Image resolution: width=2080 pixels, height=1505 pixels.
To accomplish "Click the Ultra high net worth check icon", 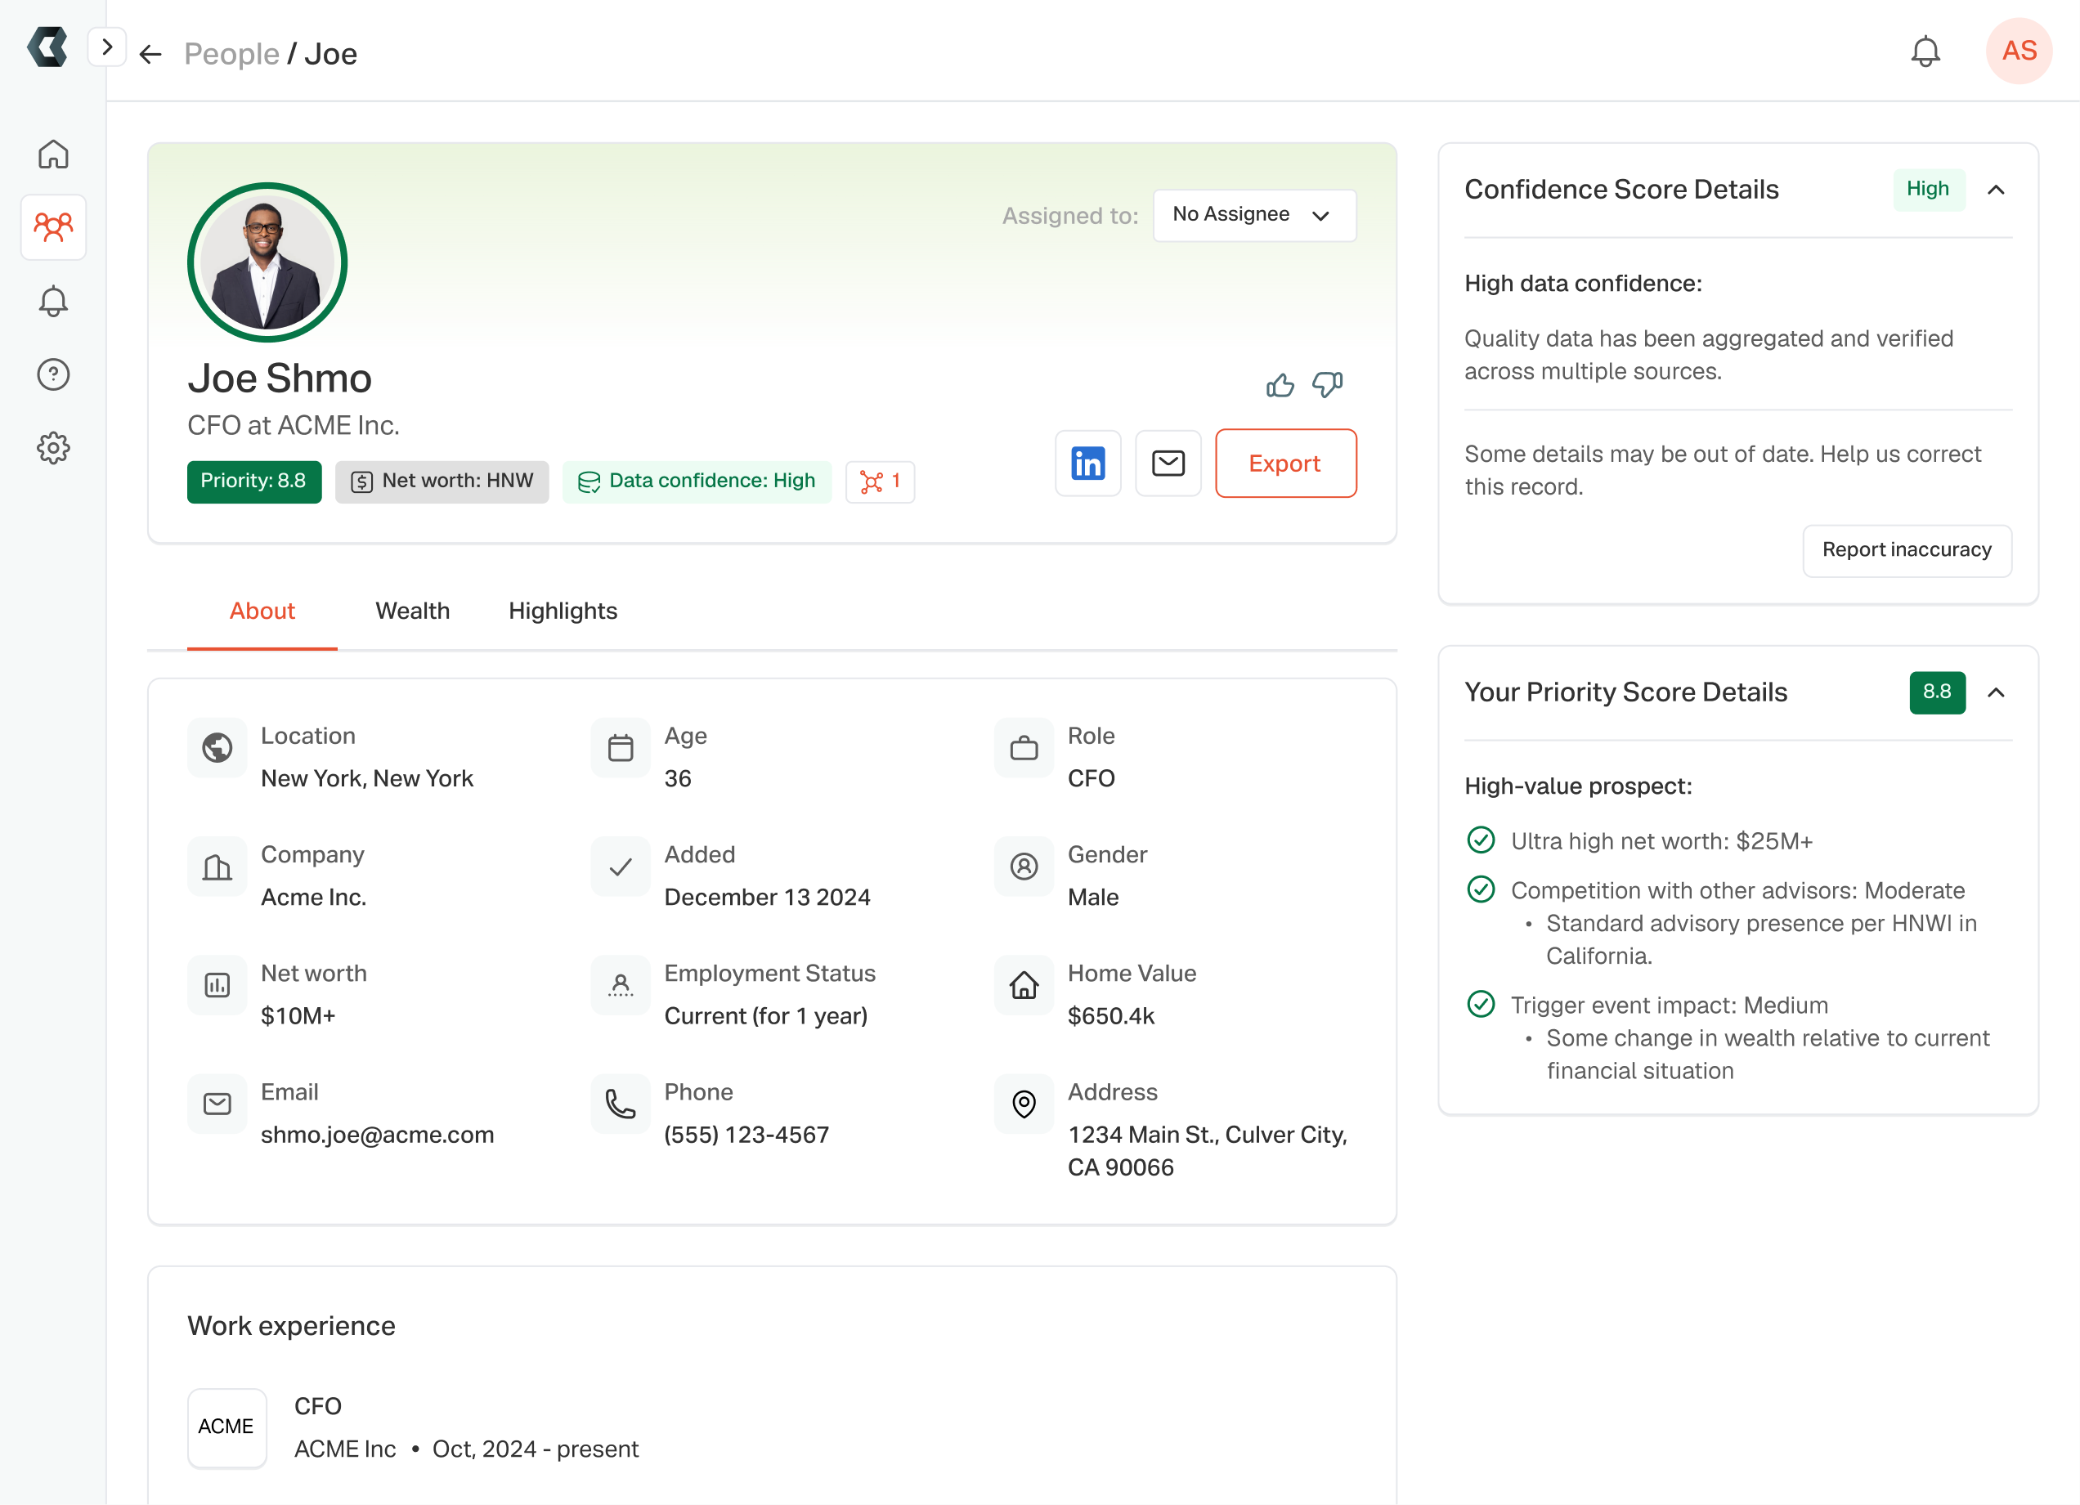I will (1482, 840).
